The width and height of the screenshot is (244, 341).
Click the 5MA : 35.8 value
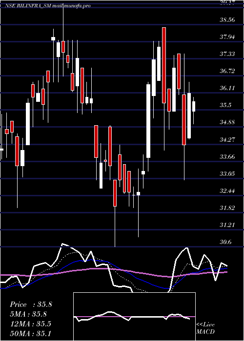point(29,314)
